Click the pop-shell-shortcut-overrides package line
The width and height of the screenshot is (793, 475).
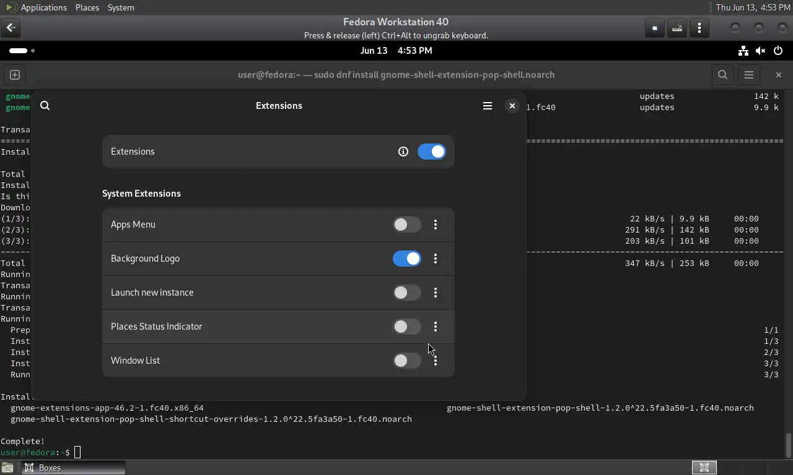(x=211, y=419)
